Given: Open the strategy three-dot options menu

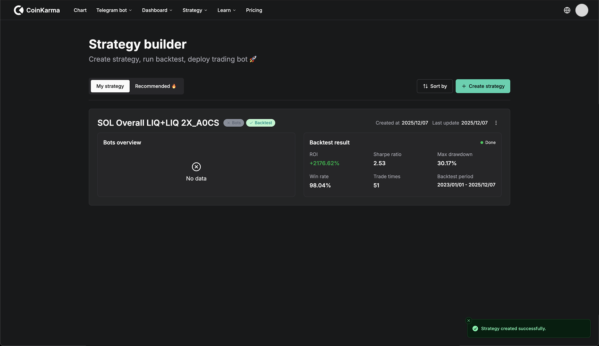Looking at the screenshot, I should (x=496, y=123).
